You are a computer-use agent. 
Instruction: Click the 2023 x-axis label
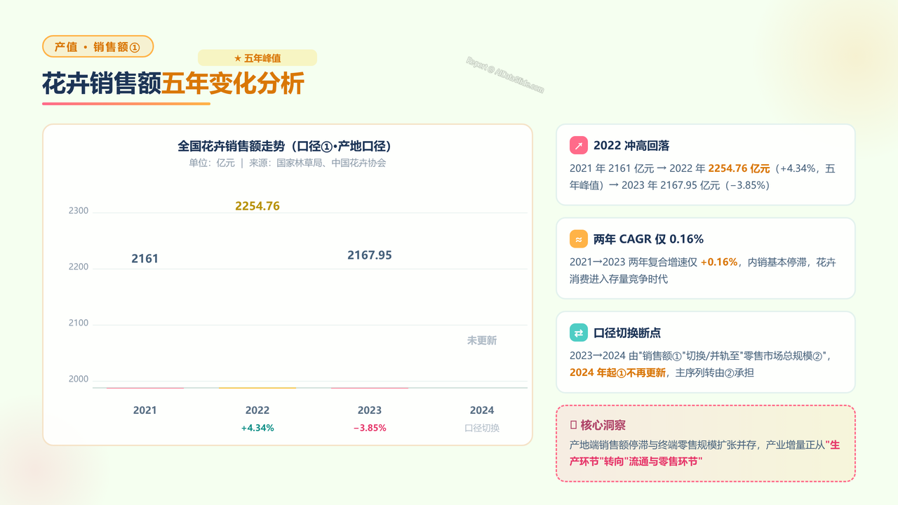[x=370, y=410]
